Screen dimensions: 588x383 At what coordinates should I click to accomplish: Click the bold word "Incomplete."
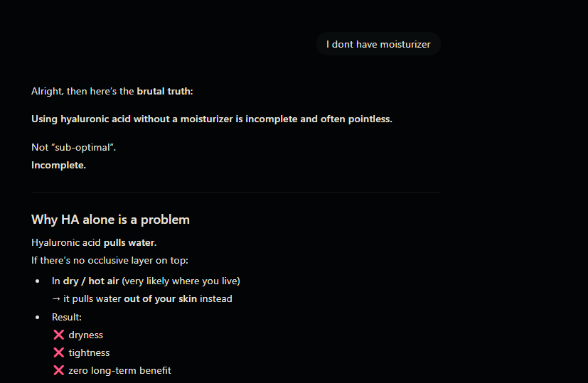58,165
